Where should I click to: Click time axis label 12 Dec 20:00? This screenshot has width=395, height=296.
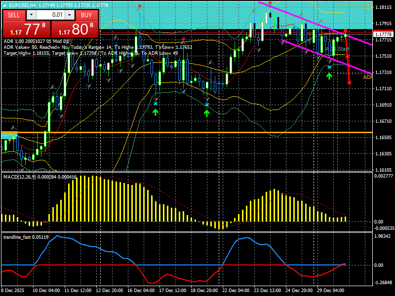pyautogui.click(x=109, y=290)
